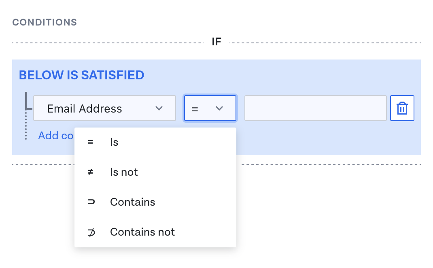The height and width of the screenshot is (268, 433).
Task: Click the empty condition value field
Action: pos(315,108)
